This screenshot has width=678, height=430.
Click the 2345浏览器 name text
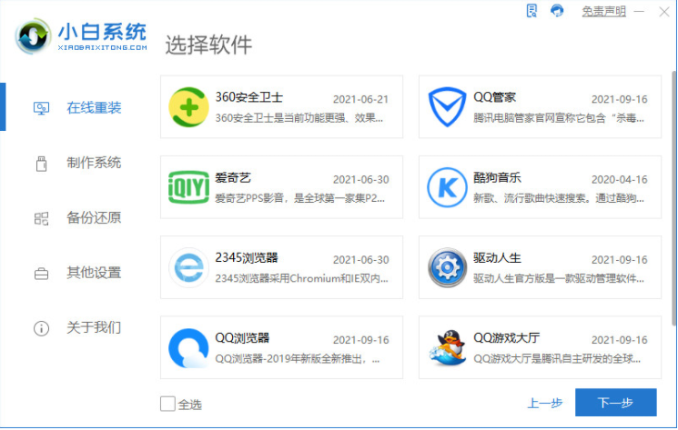(x=247, y=258)
